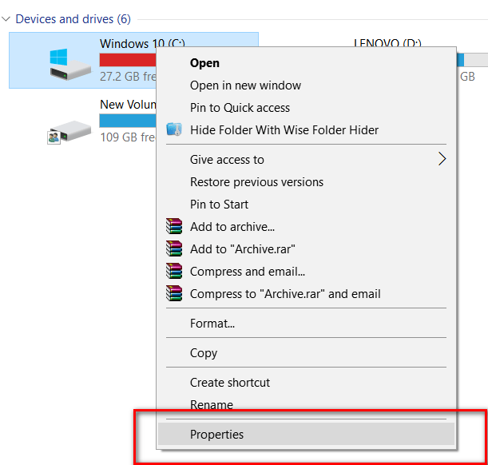Select Compress to "Archive.rar" and email
Image resolution: width=488 pixels, height=465 pixels.
(306, 294)
